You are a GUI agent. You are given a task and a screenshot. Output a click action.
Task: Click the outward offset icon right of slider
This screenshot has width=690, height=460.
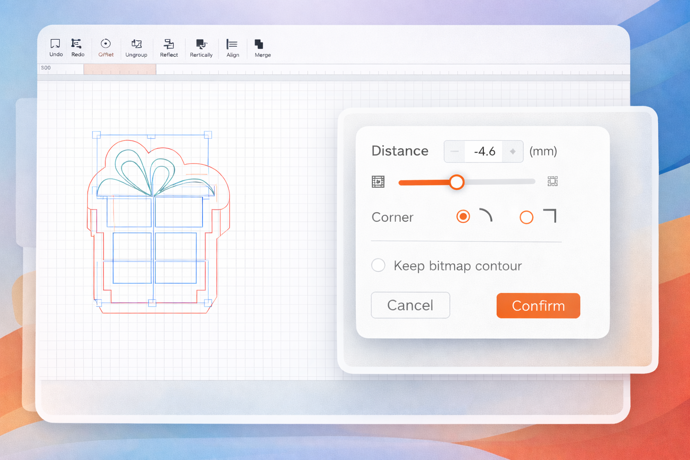[x=553, y=181]
